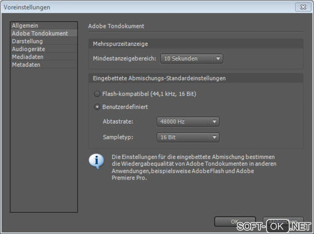
Task: Open the Mindestanzeigebereich 10 Sekunden dropdown
Action: 192,59
